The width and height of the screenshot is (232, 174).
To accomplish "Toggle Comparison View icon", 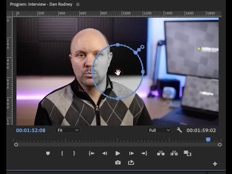I will click(x=188, y=153).
